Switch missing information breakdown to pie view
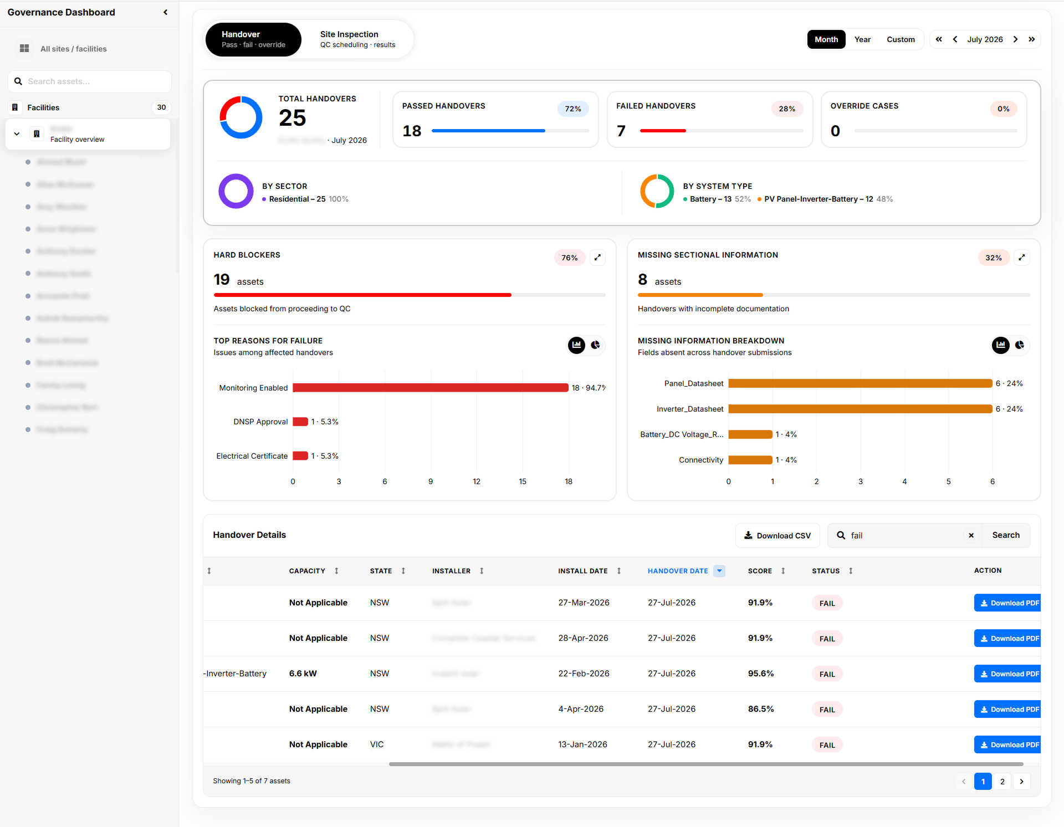 [1020, 345]
